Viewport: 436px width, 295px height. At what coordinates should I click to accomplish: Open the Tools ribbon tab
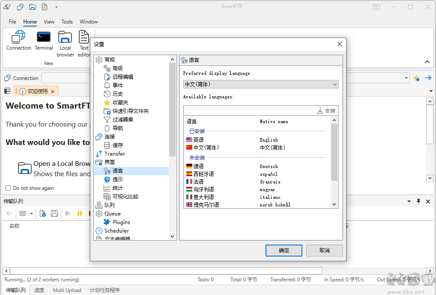[x=67, y=22]
